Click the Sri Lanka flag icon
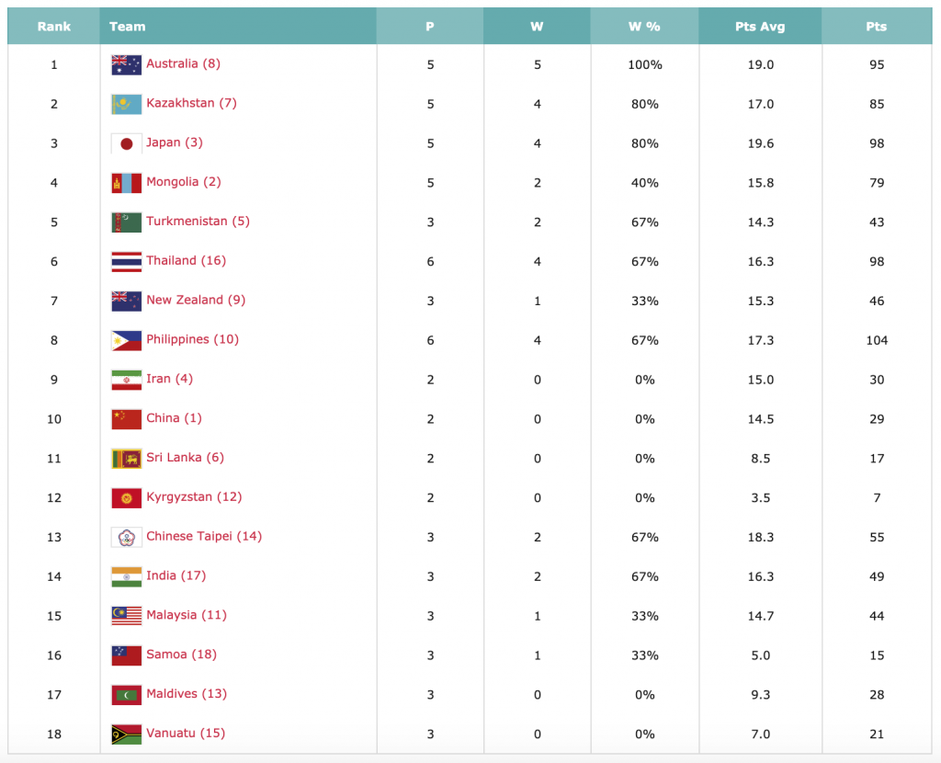This screenshot has width=941, height=763. click(126, 458)
